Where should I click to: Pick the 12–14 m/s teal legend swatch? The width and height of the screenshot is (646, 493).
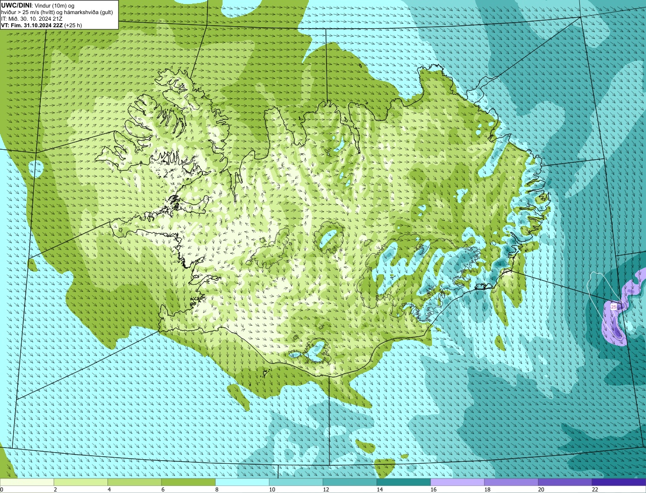[350, 482]
